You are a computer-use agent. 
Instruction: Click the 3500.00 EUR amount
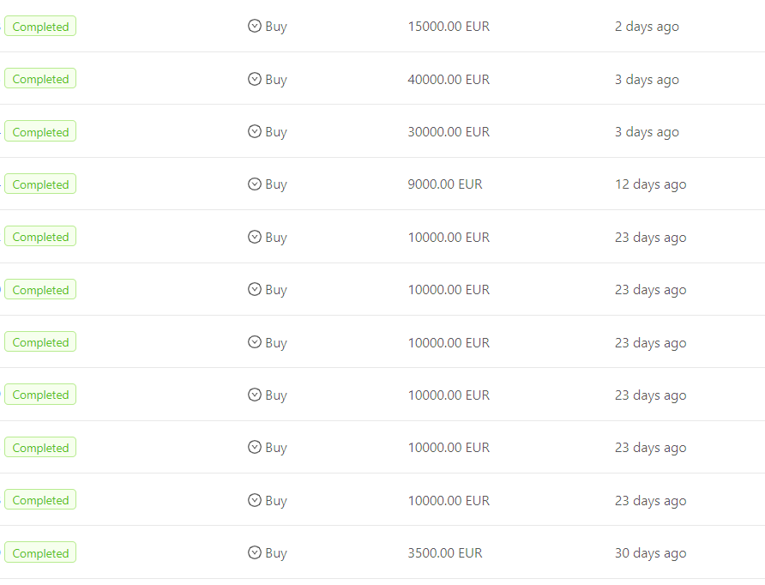(x=445, y=552)
